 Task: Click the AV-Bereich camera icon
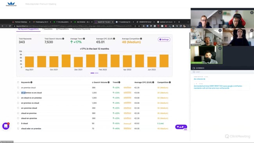(194, 68)
